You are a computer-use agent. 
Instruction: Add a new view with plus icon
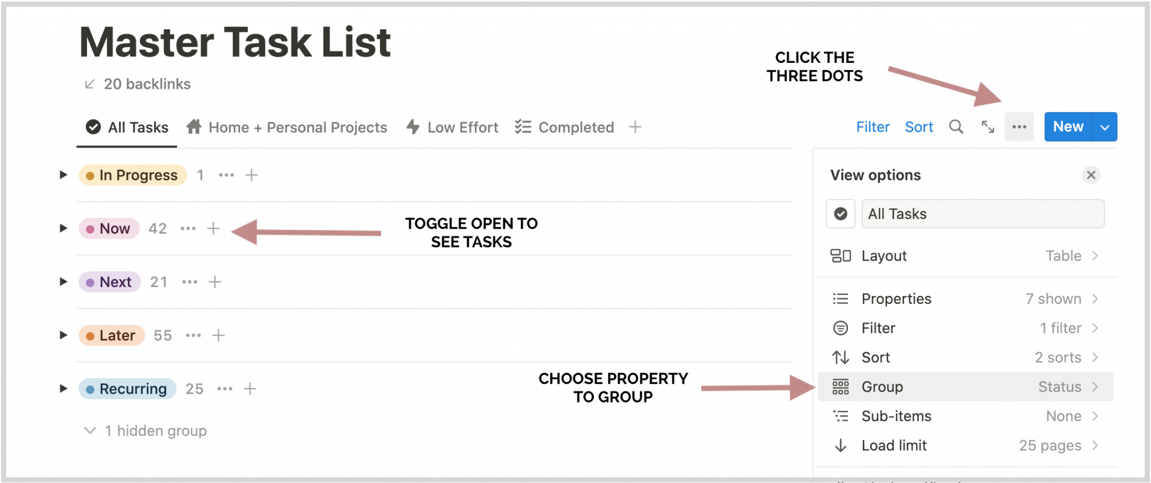[635, 127]
